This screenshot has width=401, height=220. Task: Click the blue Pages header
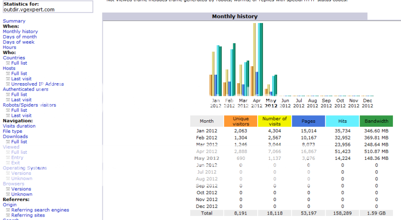[308, 121]
